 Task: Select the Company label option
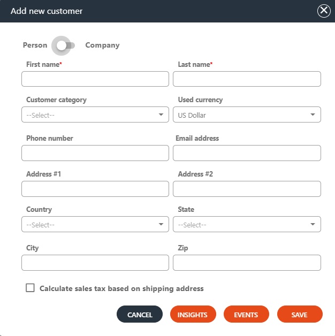102,45
